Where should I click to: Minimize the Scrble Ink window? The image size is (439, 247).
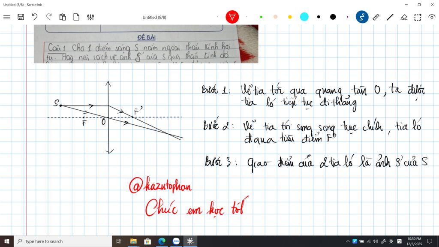pos(406,4)
